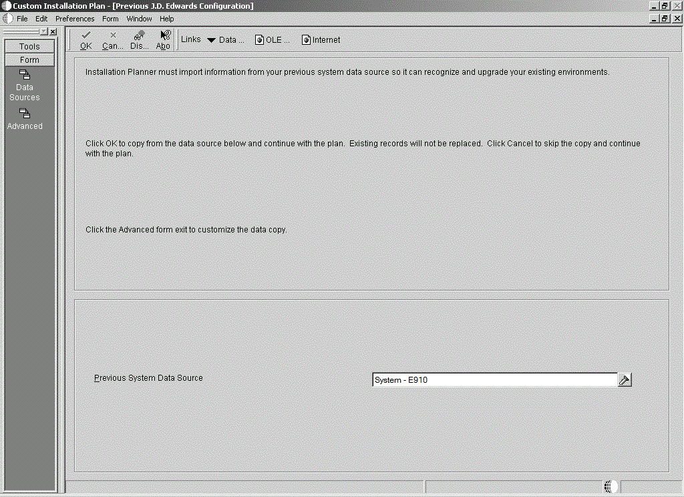
Task: Click the Display Errors toolbar icon
Action: 139,40
